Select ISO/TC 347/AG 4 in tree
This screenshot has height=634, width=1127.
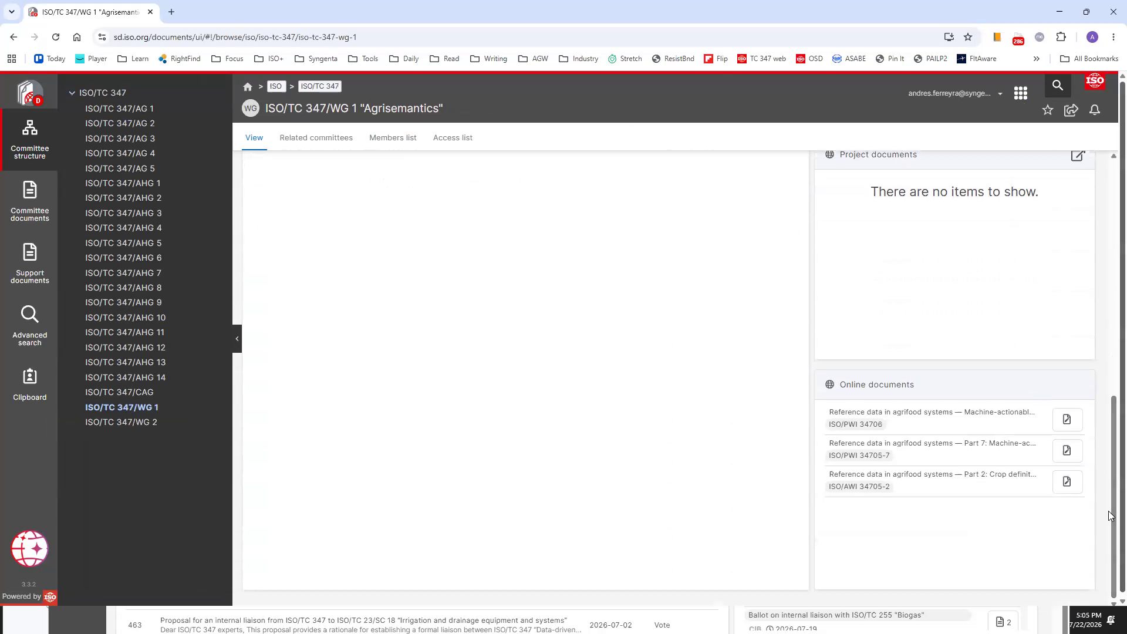click(120, 153)
